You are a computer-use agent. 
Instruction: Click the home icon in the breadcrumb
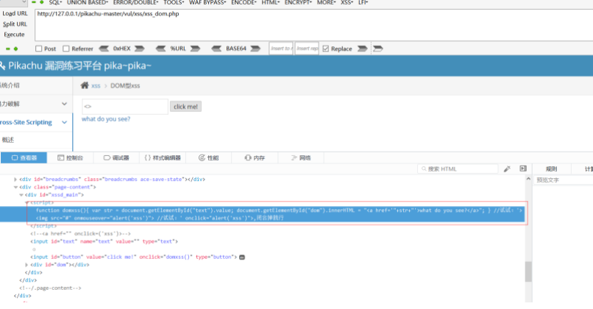(85, 85)
